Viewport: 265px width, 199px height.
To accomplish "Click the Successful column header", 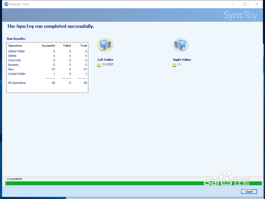I will pos(45,46).
